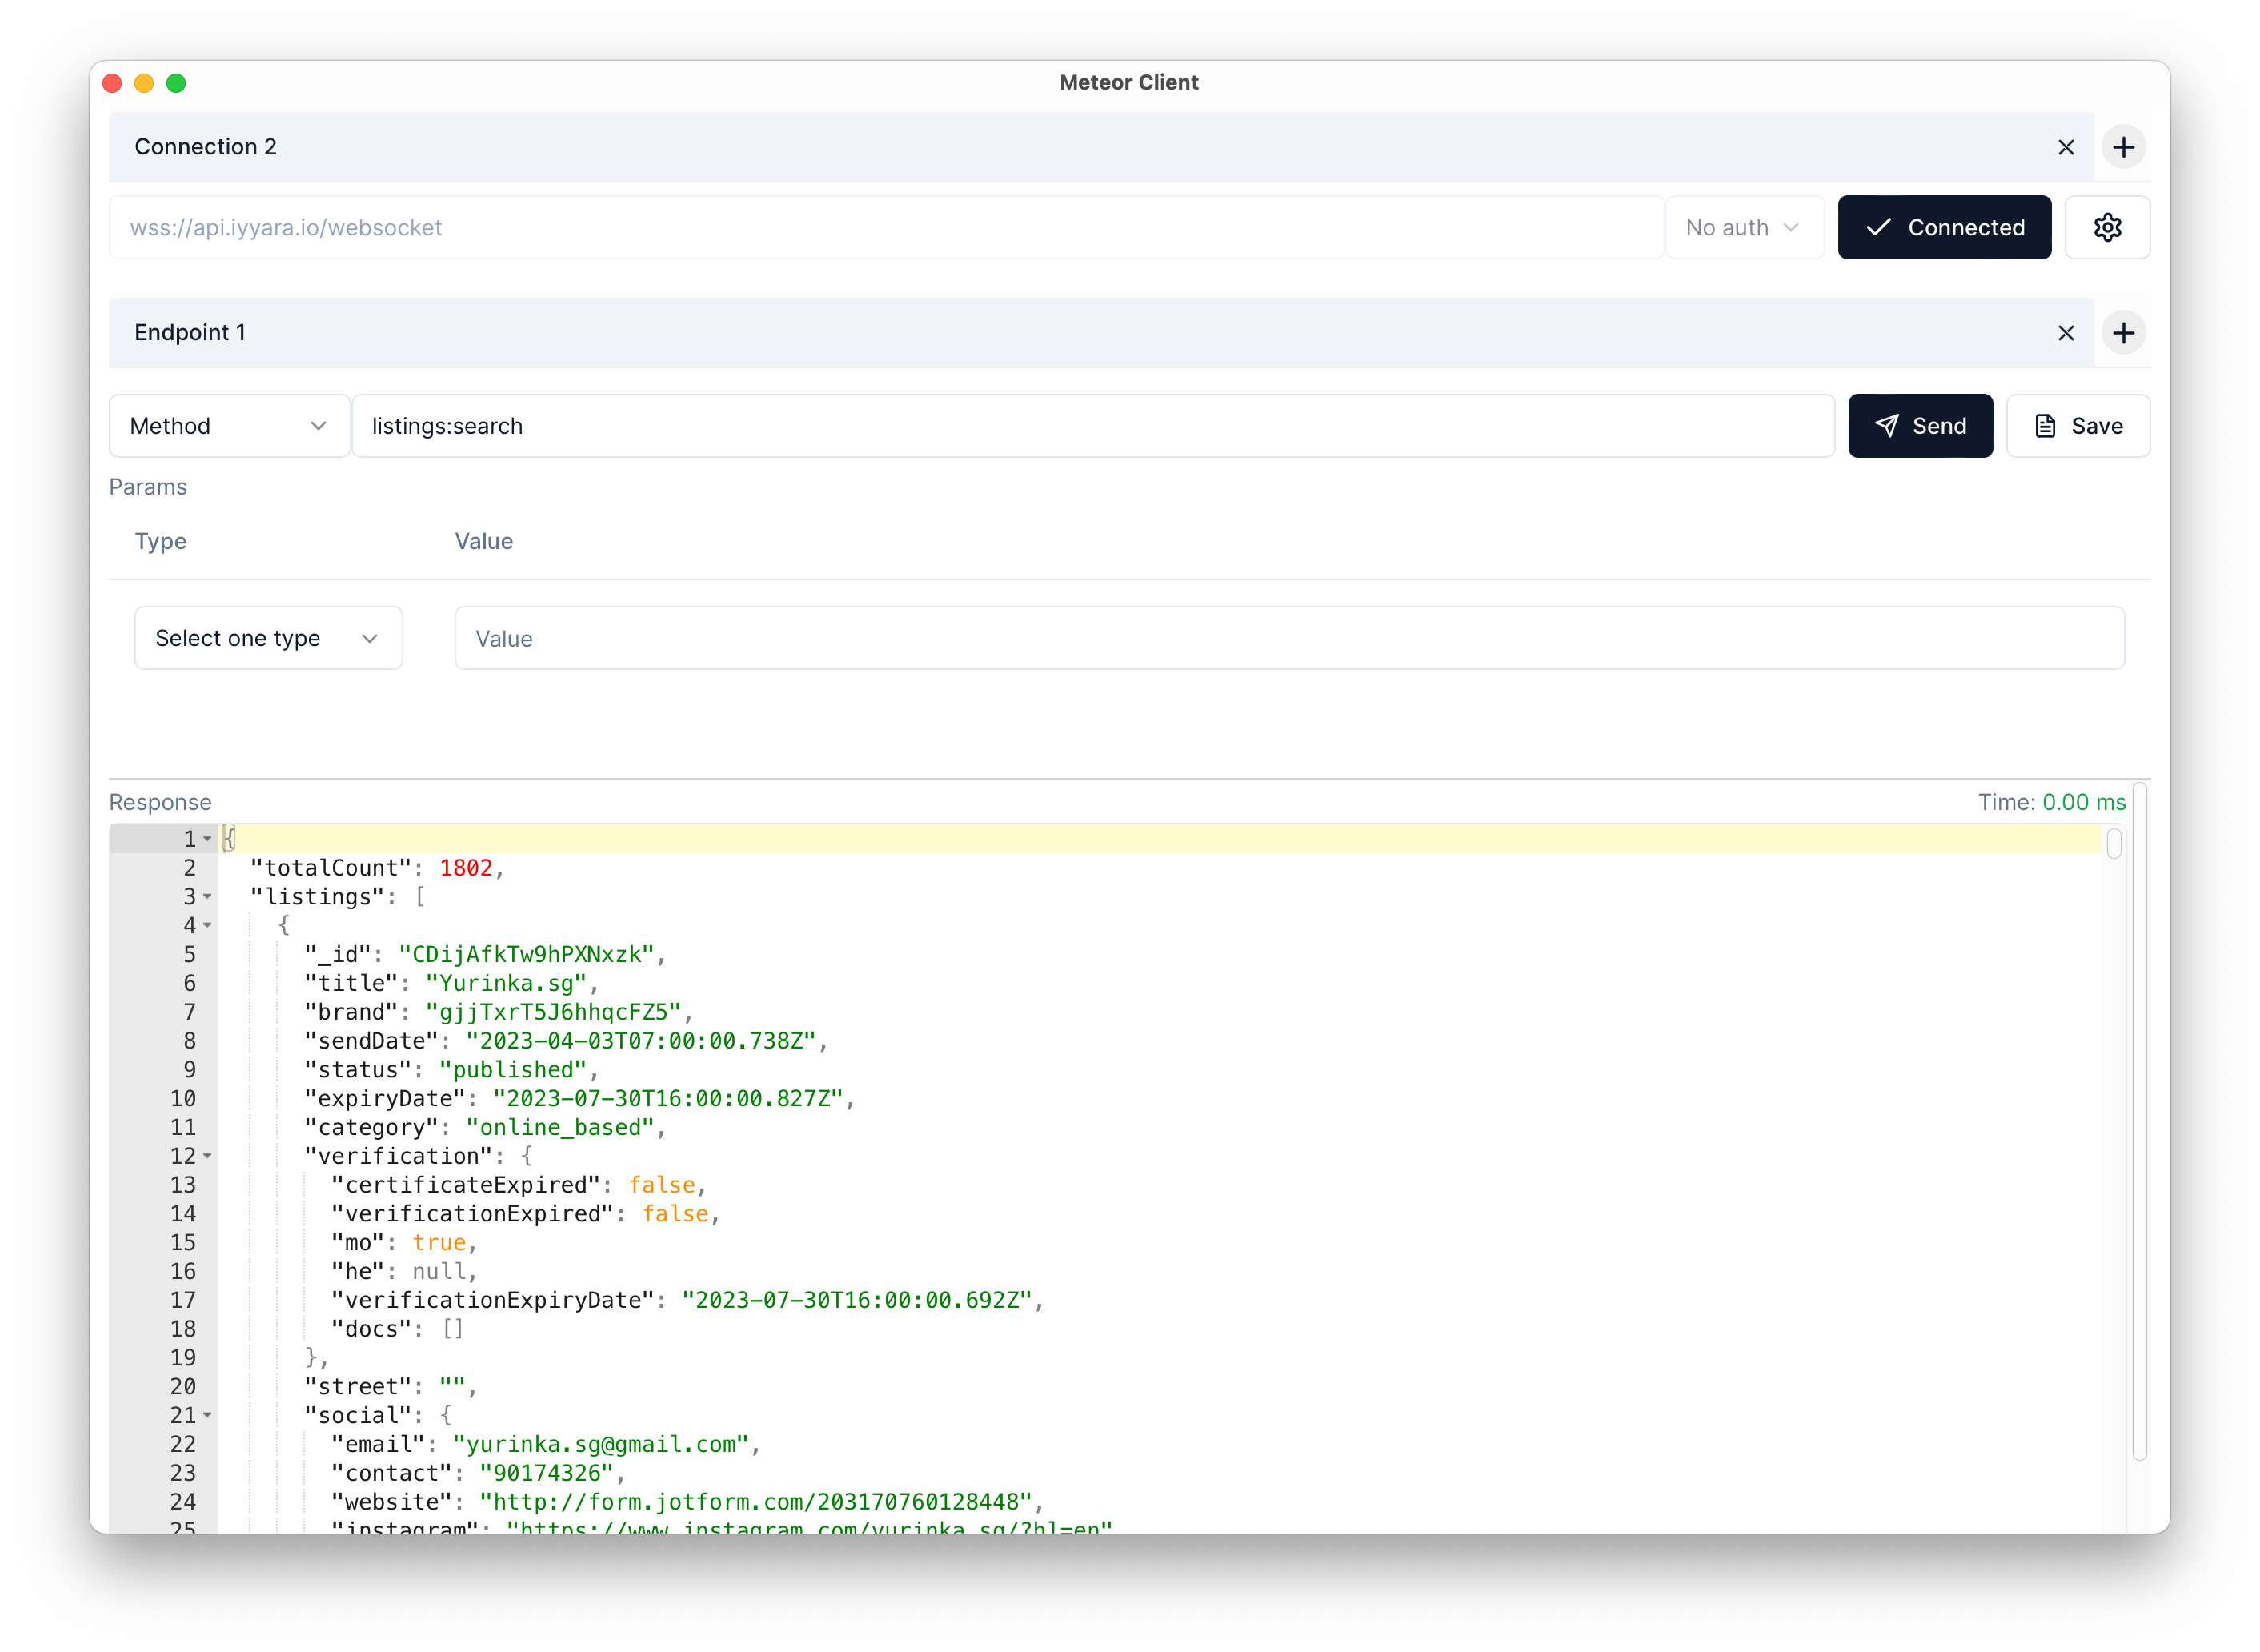Click the Send arrow icon

1886,425
